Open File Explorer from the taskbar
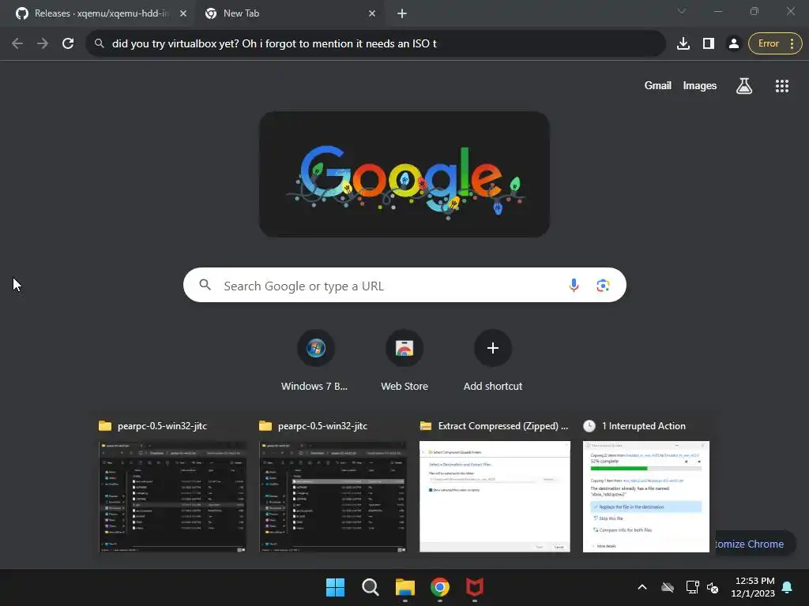This screenshot has width=809, height=606. point(405,587)
